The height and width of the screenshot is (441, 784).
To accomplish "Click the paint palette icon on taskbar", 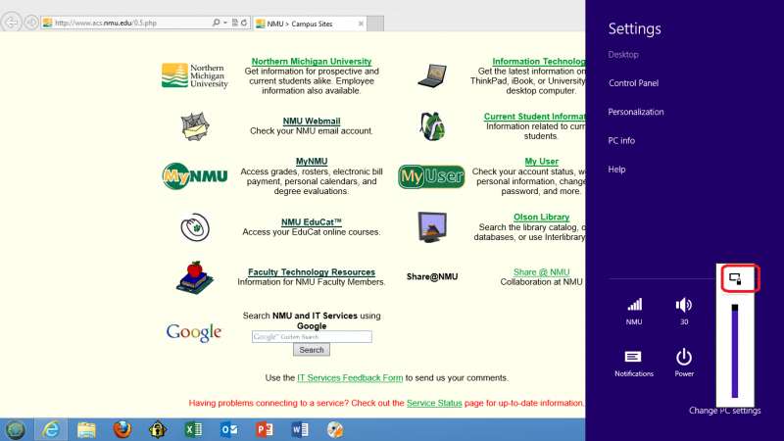I will [x=335, y=429].
